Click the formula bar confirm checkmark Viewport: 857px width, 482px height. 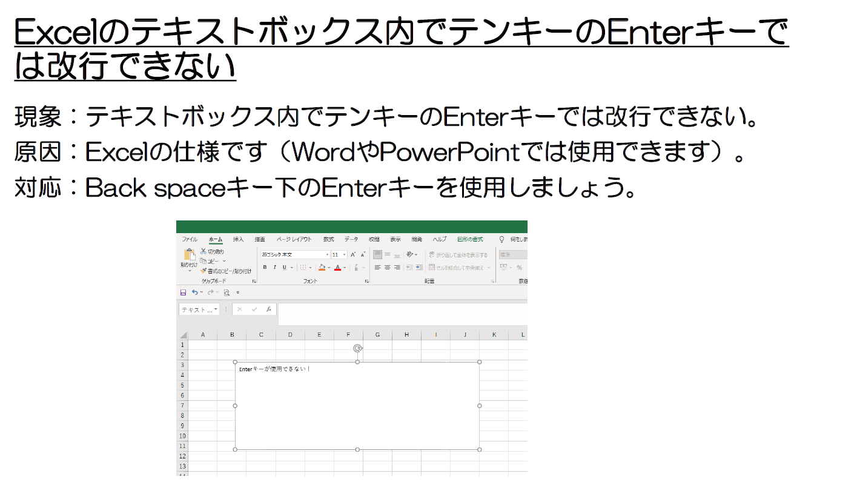click(254, 309)
